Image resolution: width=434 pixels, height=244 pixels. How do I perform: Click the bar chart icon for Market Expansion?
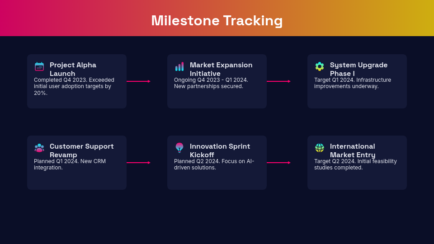coord(179,66)
